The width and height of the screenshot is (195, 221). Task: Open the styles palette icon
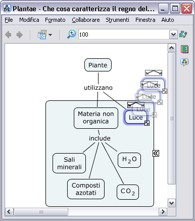[x=183, y=34]
